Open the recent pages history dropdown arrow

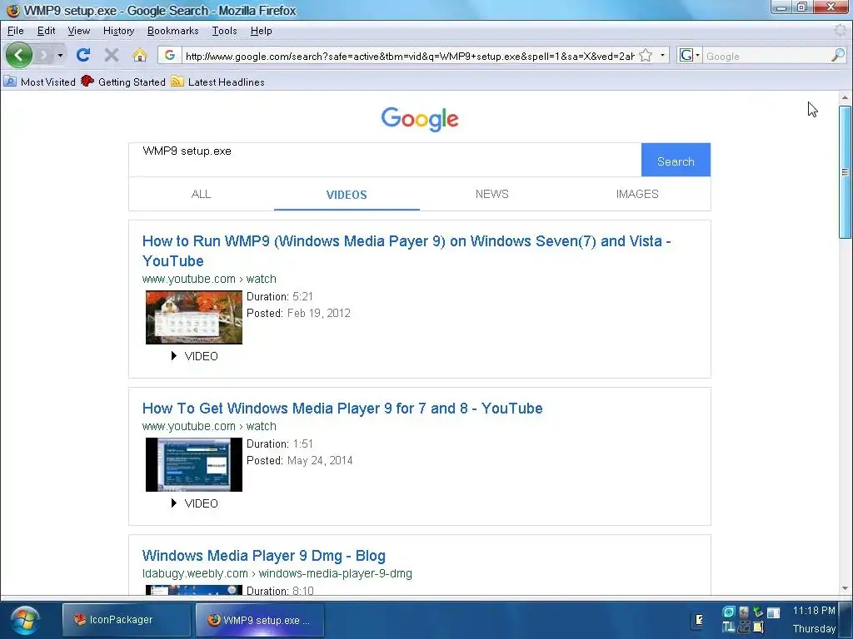(60, 56)
